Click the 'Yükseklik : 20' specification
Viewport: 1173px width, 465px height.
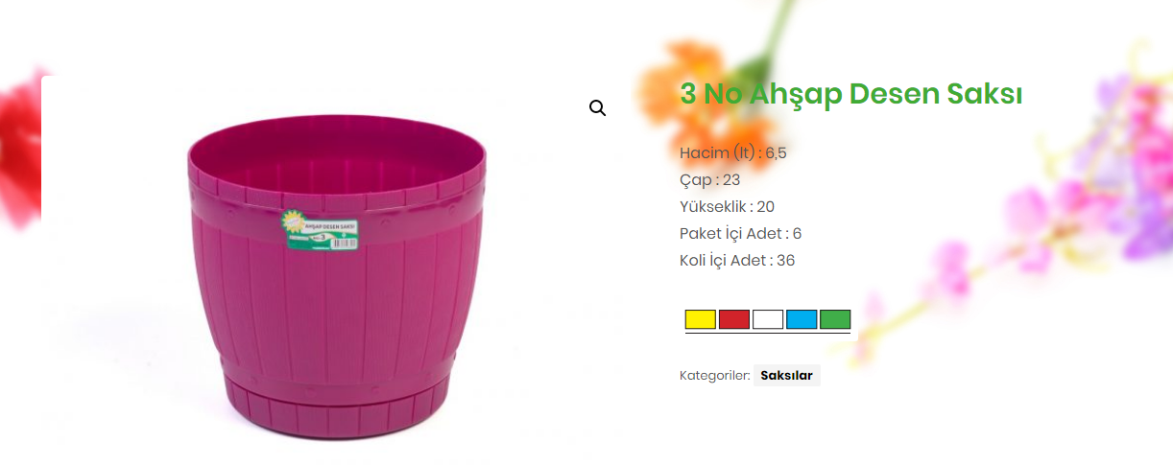click(x=727, y=206)
